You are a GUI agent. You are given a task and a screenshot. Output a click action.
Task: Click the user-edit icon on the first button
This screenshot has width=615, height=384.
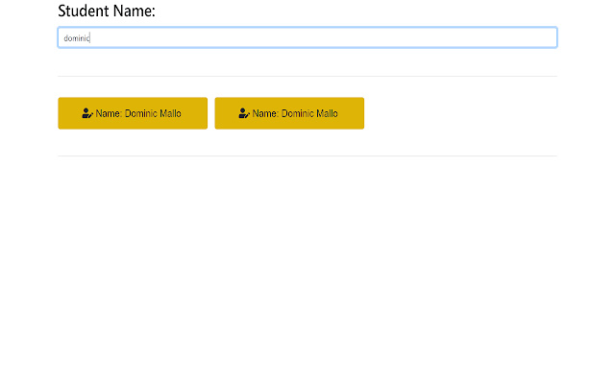point(87,113)
